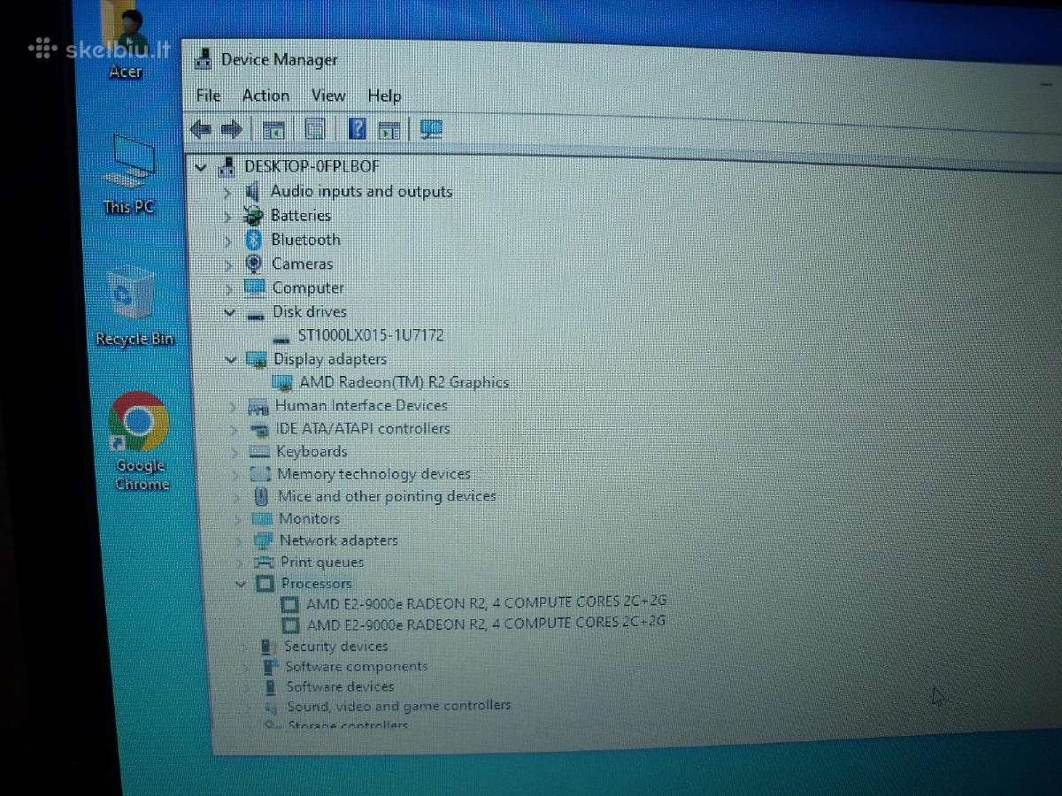Select the first AMD E2-9000e processor entry

486,602
